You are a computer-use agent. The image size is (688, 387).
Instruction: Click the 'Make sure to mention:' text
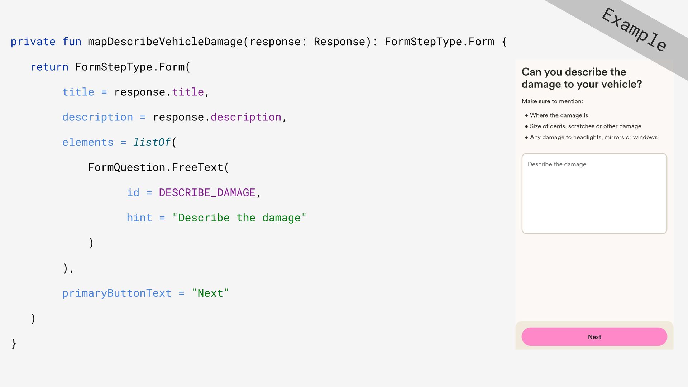[x=552, y=101]
